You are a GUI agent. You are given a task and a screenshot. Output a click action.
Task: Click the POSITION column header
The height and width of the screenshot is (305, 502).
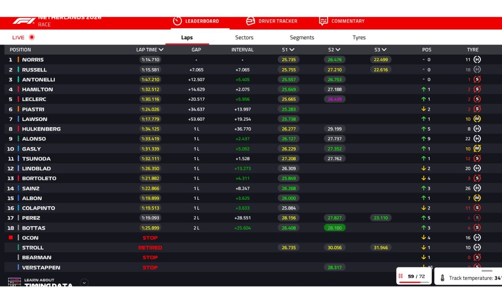(20, 49)
